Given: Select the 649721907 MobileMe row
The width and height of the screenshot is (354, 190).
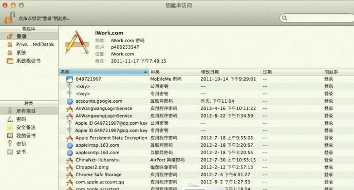Looking at the screenshot, I should [x=207, y=79].
